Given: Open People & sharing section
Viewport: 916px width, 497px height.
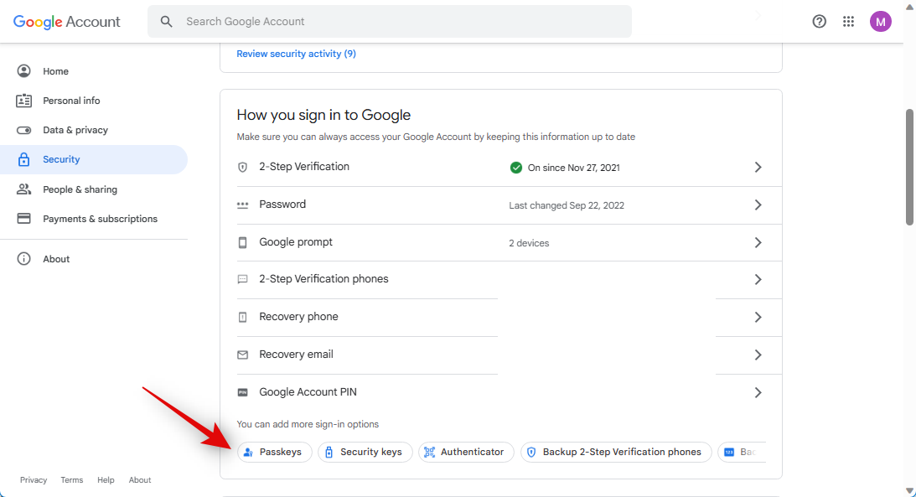Looking at the screenshot, I should (94, 189).
